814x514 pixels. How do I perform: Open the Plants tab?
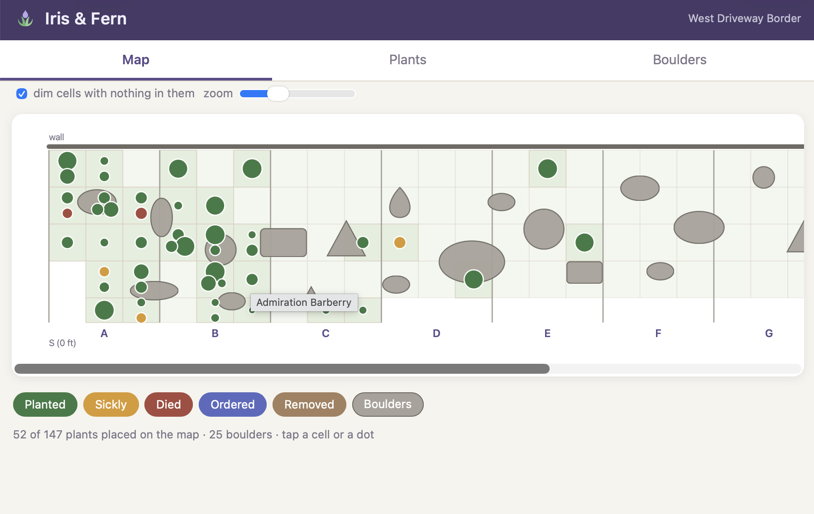point(407,60)
